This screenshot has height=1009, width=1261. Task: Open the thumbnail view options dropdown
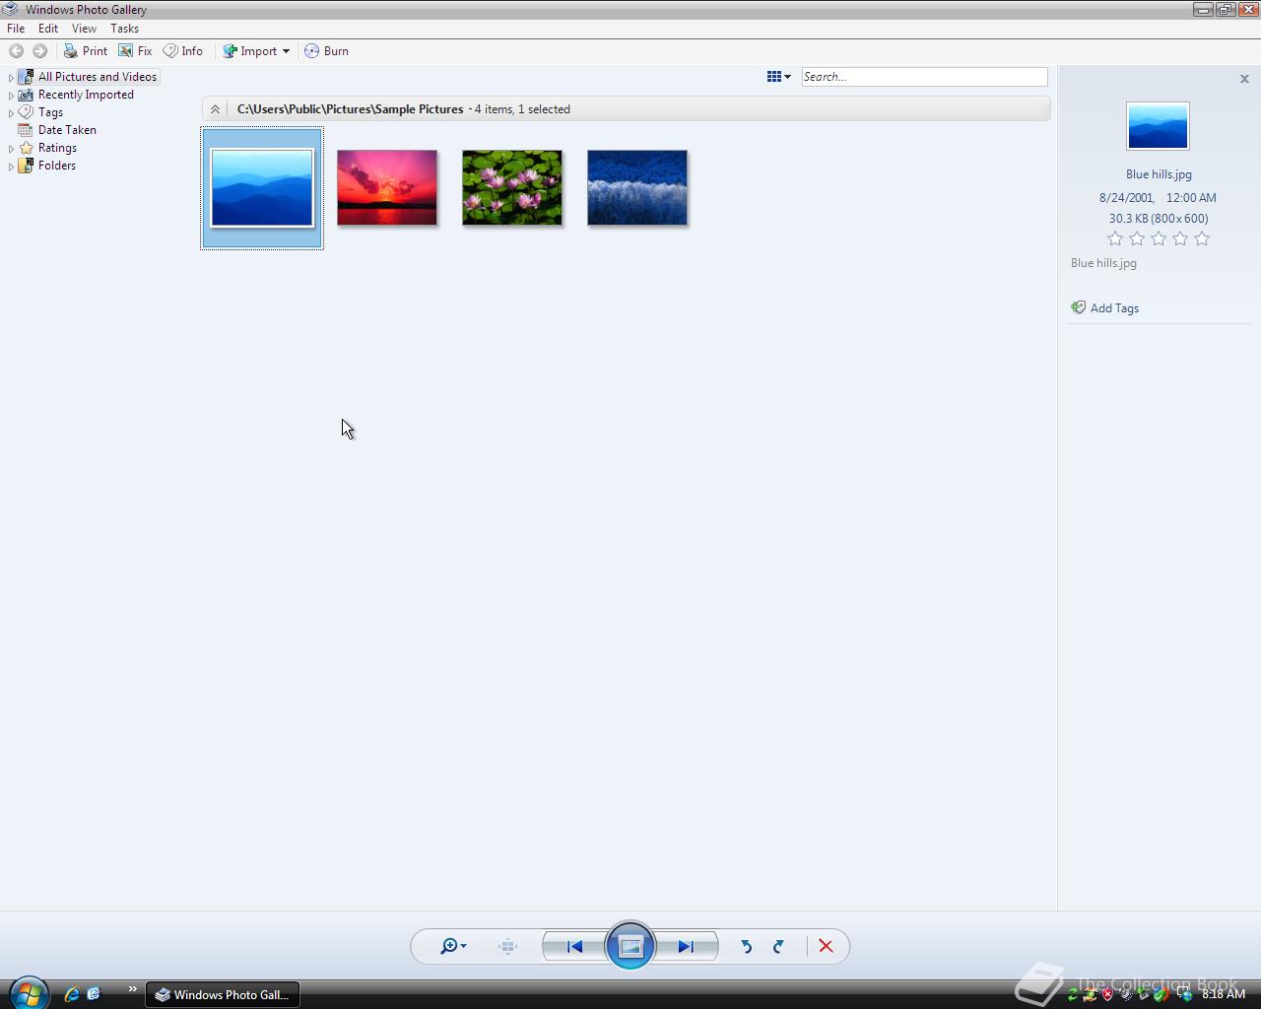tap(779, 77)
